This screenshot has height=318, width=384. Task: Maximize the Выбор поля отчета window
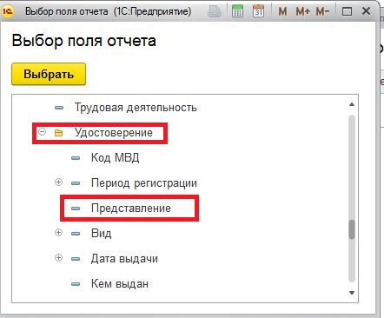pos(347,12)
